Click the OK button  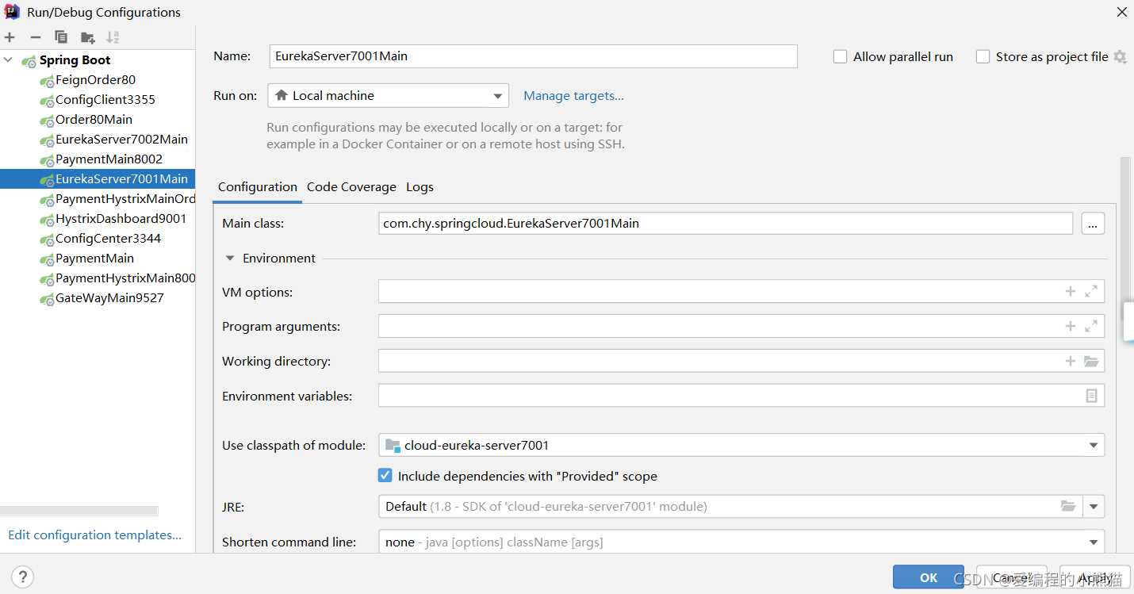[x=928, y=577]
